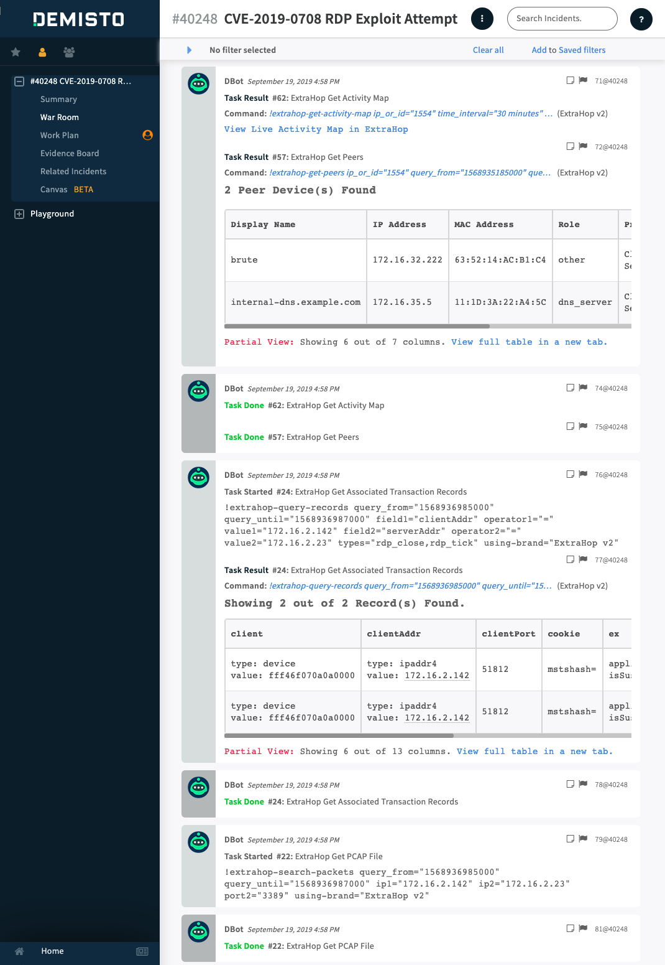Click the Home icon at sidebar bottom
This screenshot has width=665, height=965.
pos(19,951)
